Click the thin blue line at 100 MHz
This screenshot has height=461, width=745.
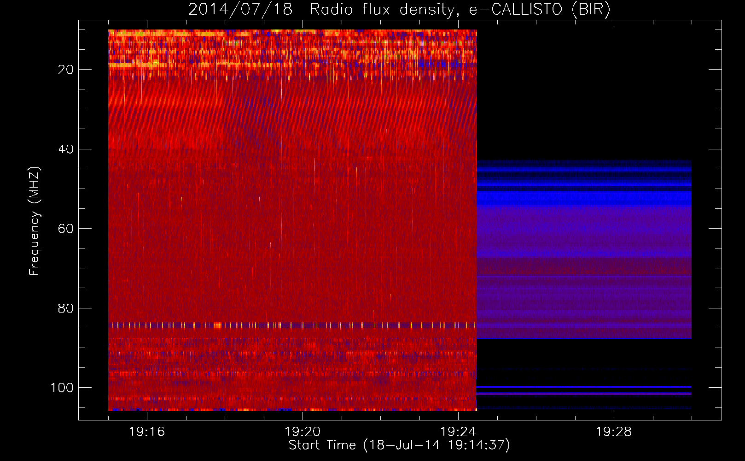click(x=584, y=387)
